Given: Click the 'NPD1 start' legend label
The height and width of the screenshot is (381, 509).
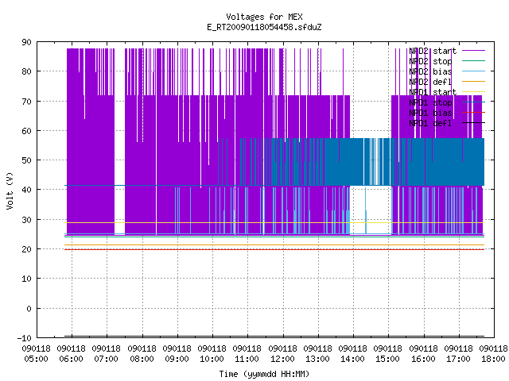Looking at the screenshot, I should pyautogui.click(x=433, y=92).
